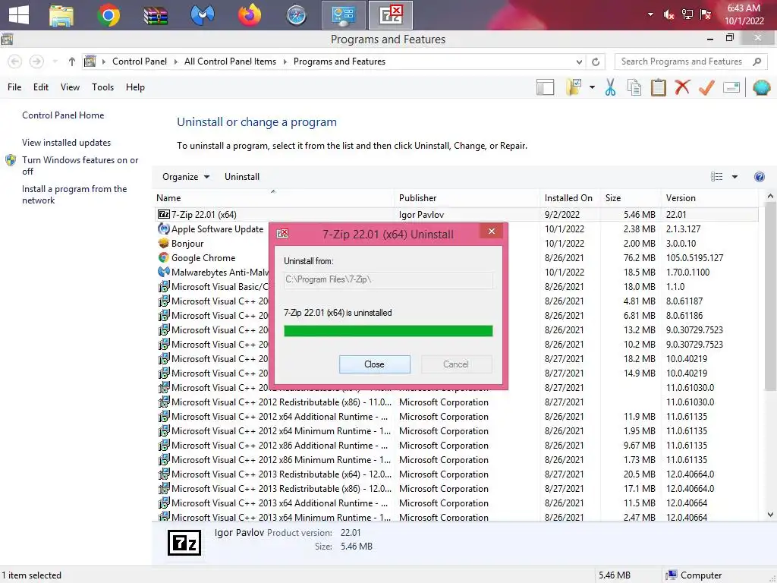Open the Action Center flag icon
Image resolution: width=777 pixels, height=583 pixels.
pyautogui.click(x=706, y=14)
